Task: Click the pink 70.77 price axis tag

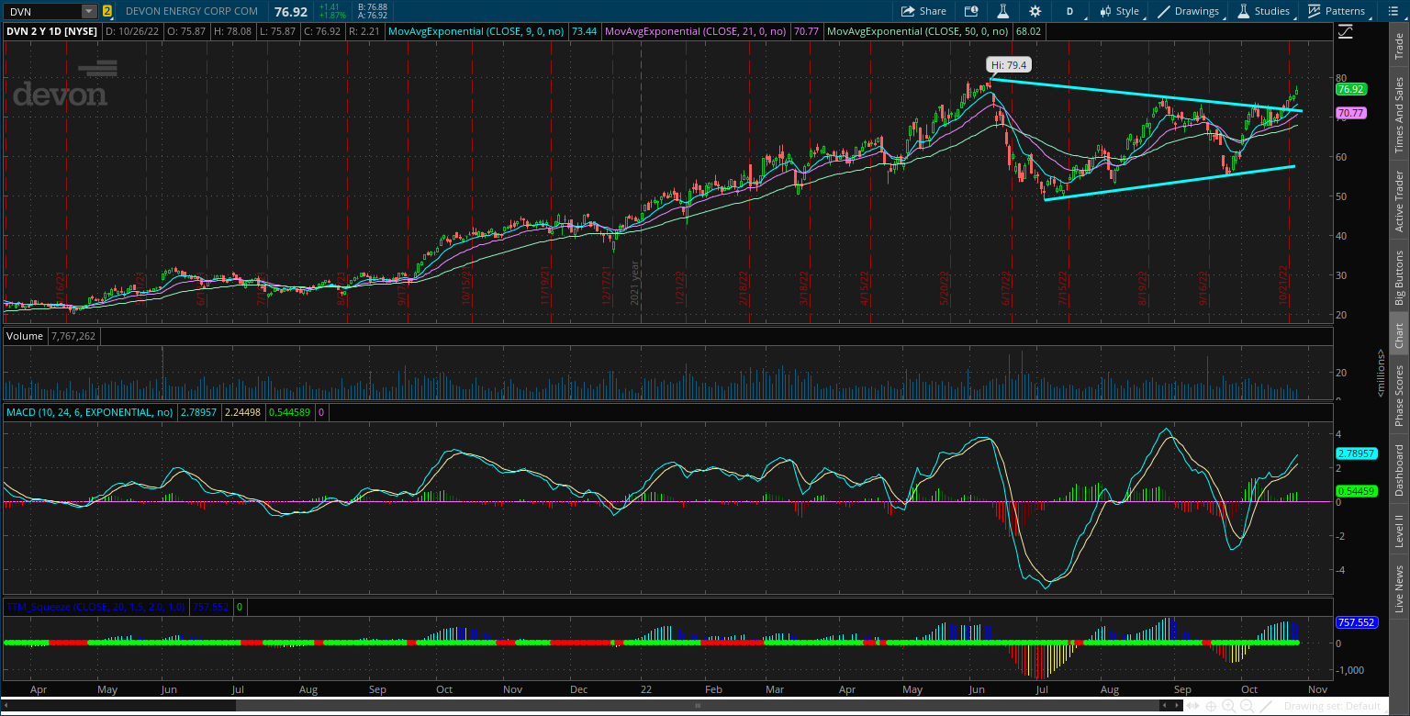Action: [1351, 114]
